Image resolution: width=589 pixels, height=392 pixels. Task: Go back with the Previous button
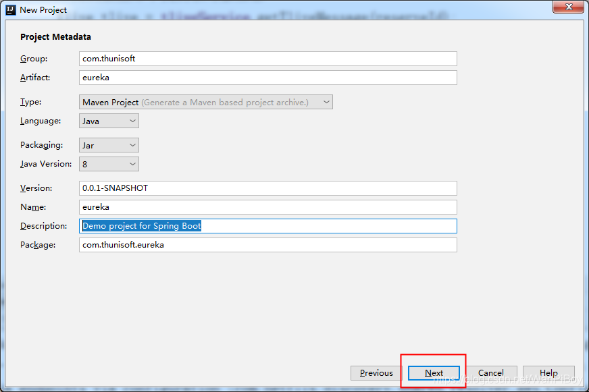tap(376, 373)
